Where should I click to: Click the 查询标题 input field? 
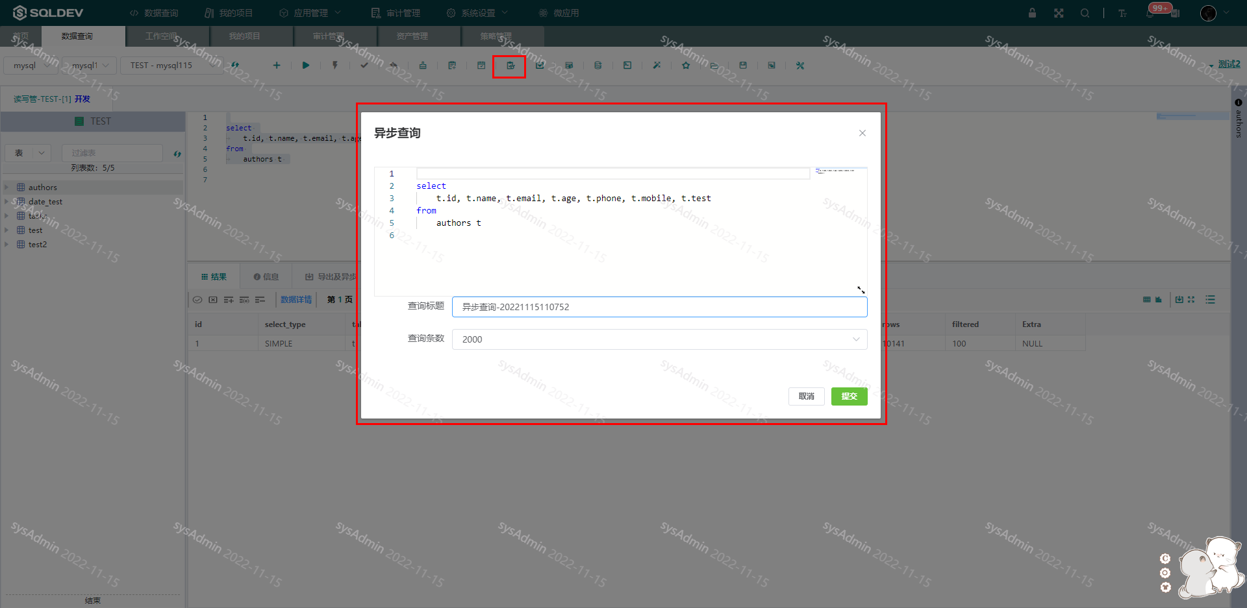[x=660, y=307]
